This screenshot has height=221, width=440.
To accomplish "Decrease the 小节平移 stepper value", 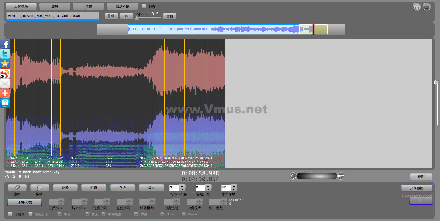I will pyautogui.click(x=234, y=189).
